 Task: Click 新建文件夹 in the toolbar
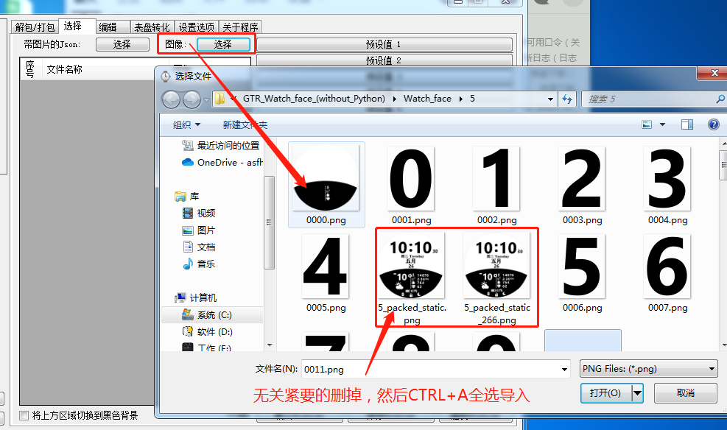coord(245,124)
